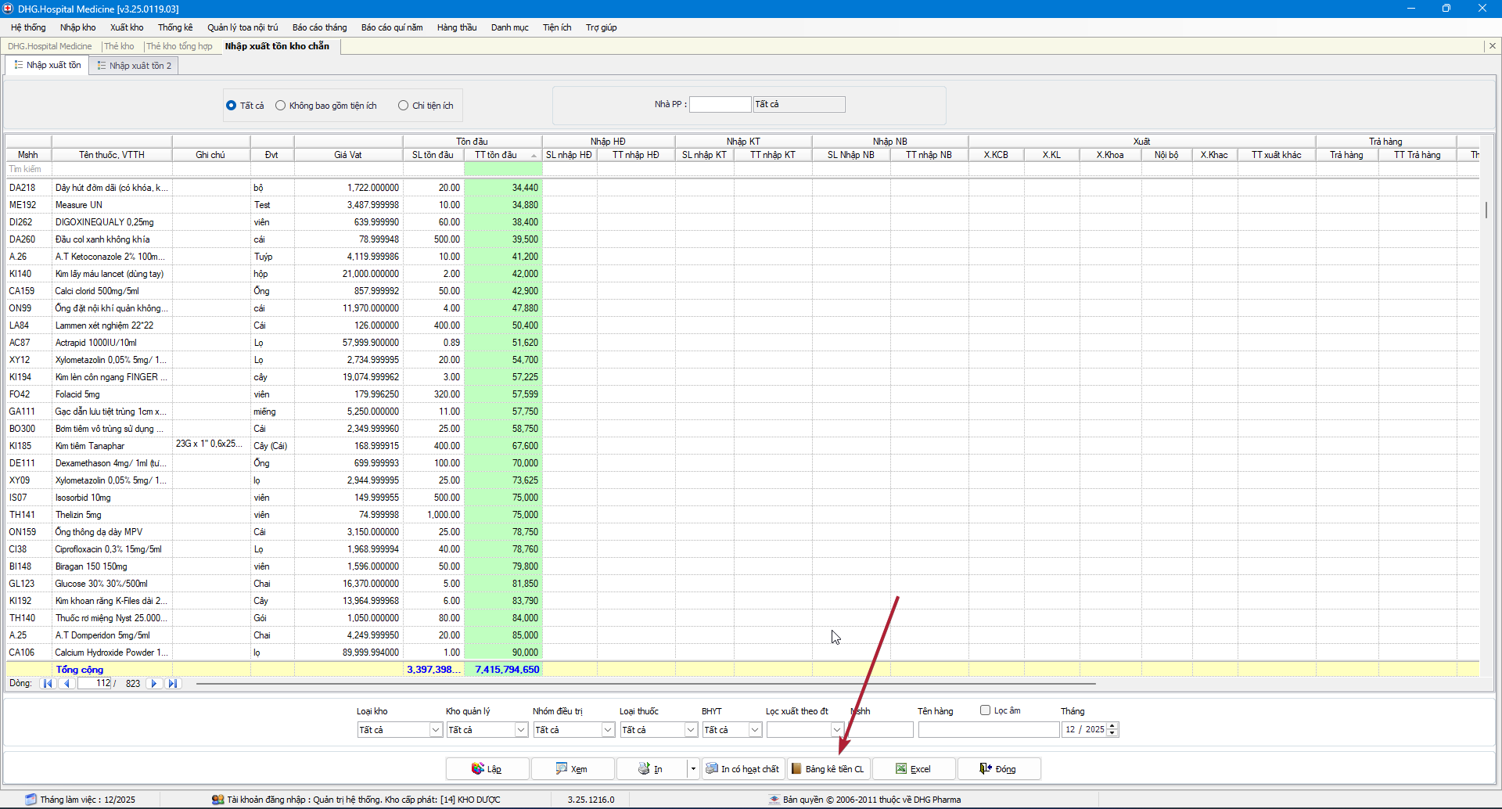Open Bảng kê tiền CL report
This screenshot has width=1502, height=809.
(x=828, y=769)
